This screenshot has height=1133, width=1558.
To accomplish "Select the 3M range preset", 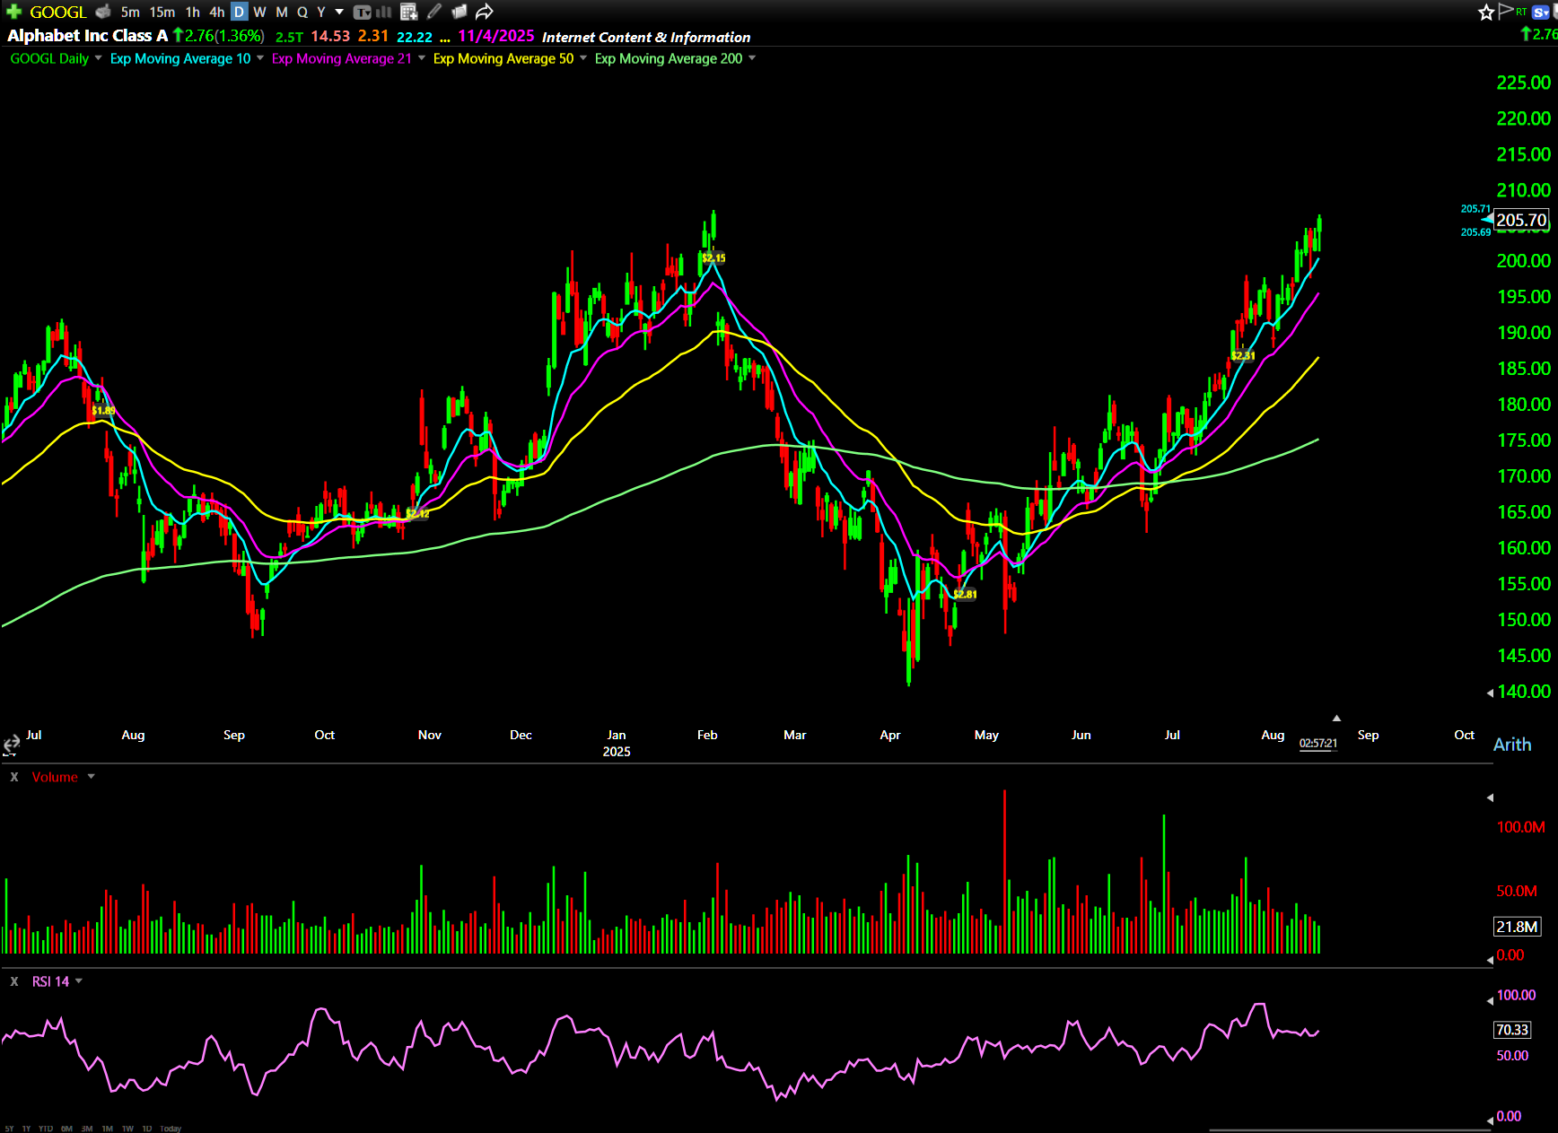I will (x=87, y=1129).
